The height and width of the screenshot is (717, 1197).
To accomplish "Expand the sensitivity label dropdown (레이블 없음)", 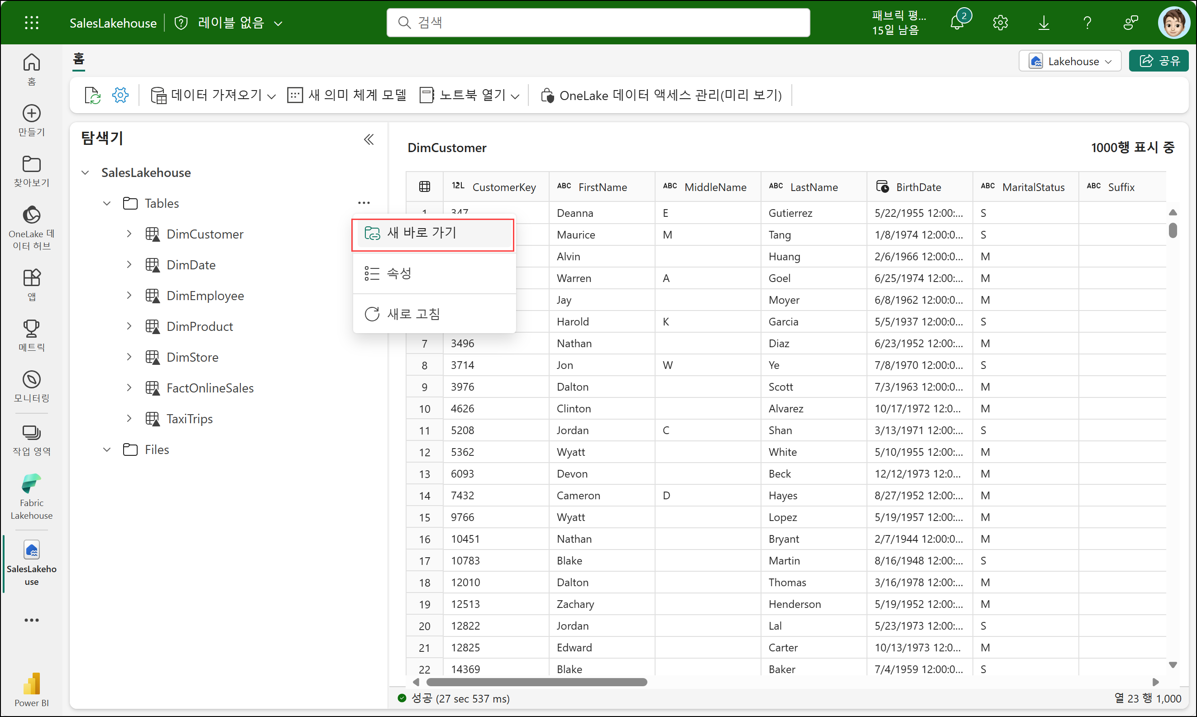I will (278, 23).
